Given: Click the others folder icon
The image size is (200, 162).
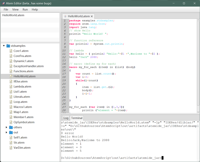Looking at the screenshot, I should pyautogui.click(x=11, y=127).
